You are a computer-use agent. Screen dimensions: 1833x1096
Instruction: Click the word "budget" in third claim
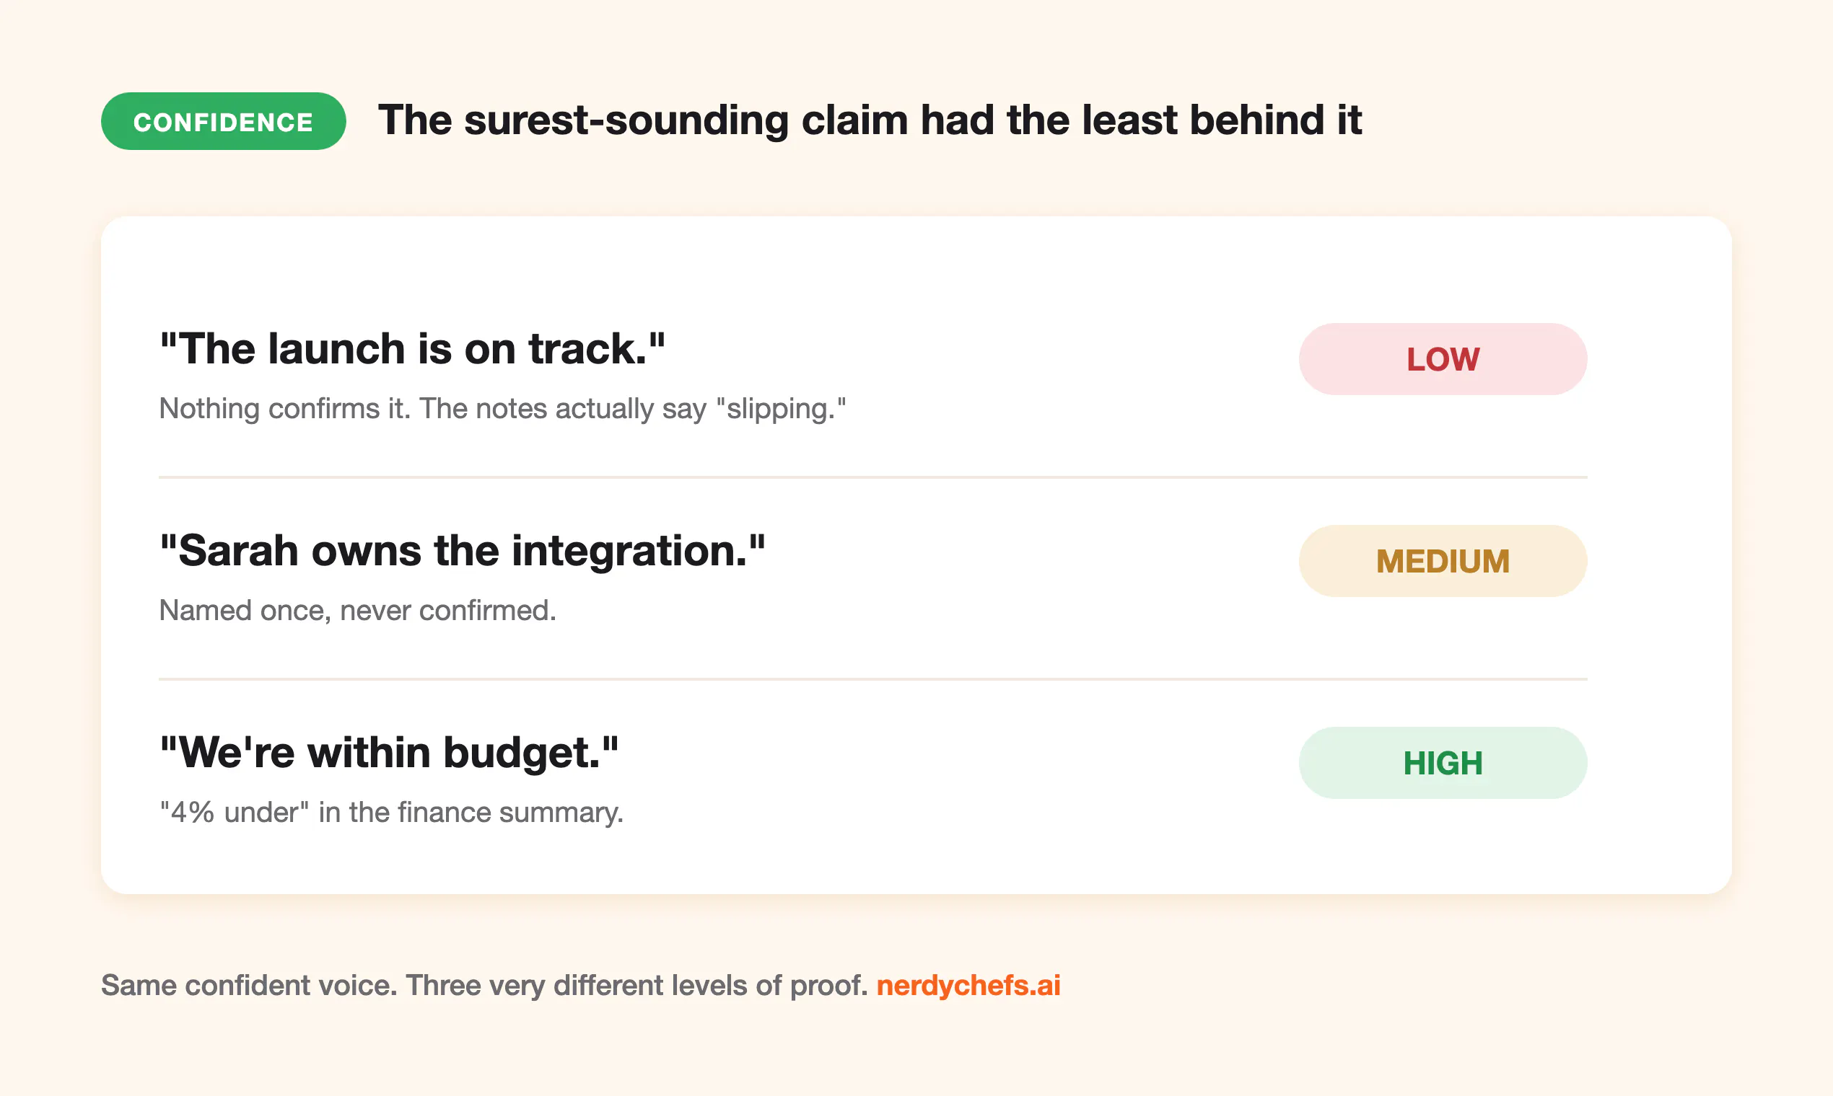pos(521,754)
